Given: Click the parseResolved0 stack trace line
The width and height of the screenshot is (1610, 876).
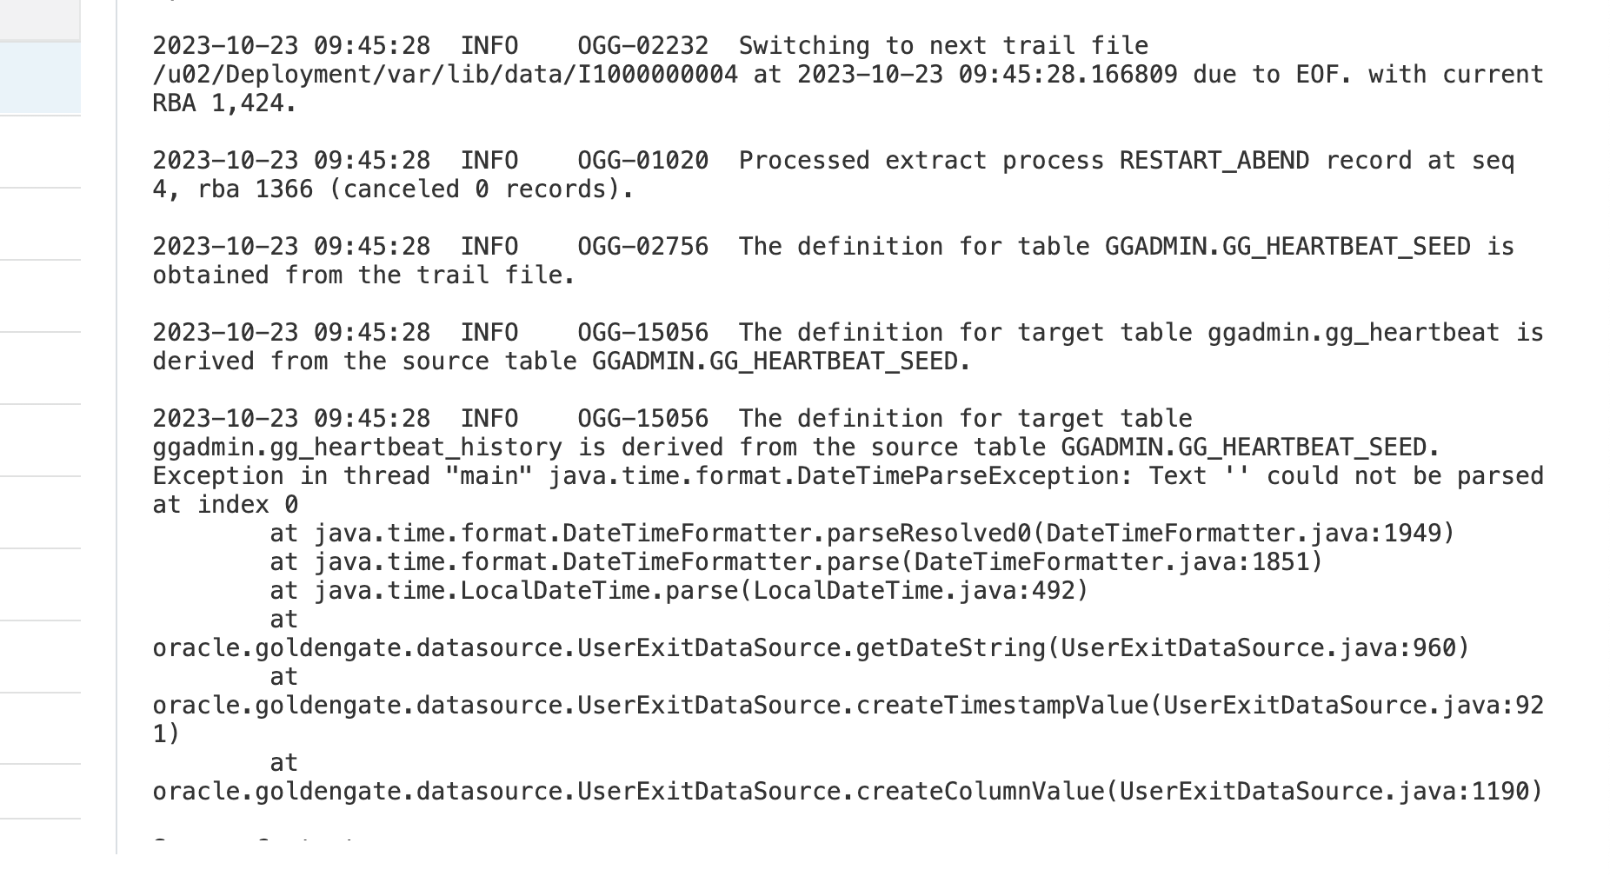Looking at the screenshot, I should 862,534.
